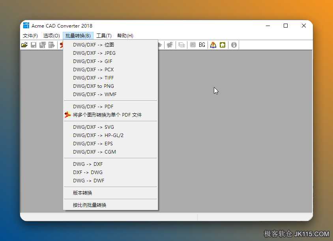Close the 批量转换(B) menu header
This screenshot has height=241, width=333.
point(78,35)
